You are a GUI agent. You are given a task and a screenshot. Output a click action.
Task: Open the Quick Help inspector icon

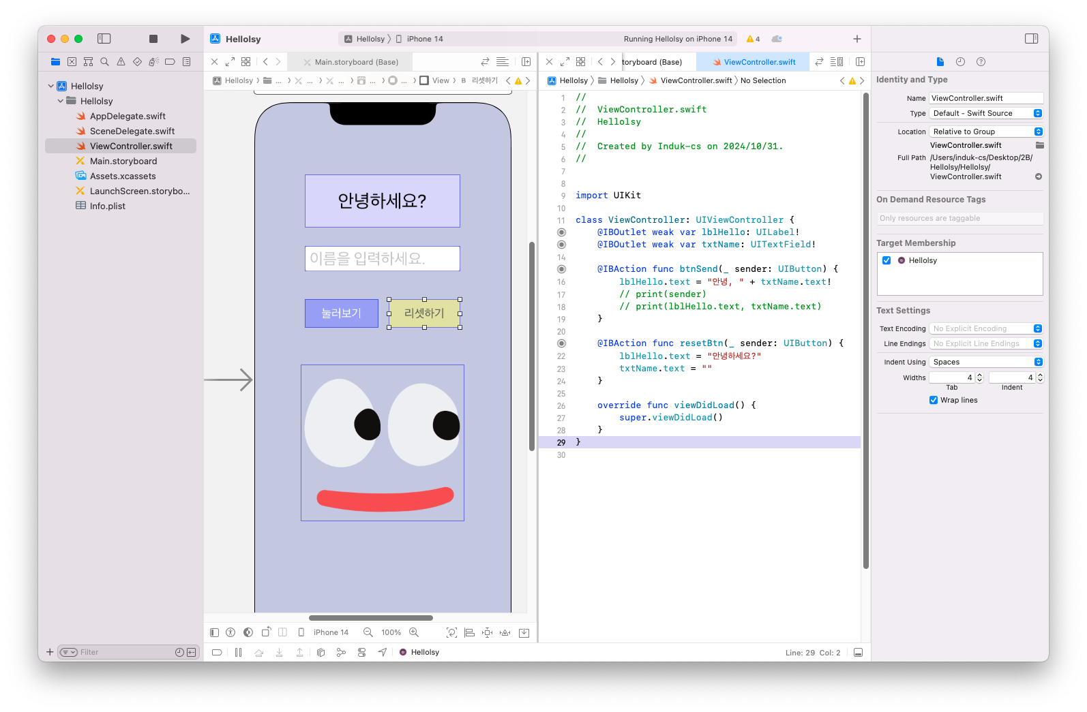(x=981, y=61)
